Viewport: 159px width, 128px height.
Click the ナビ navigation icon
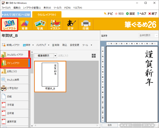click(x=108, y=14)
